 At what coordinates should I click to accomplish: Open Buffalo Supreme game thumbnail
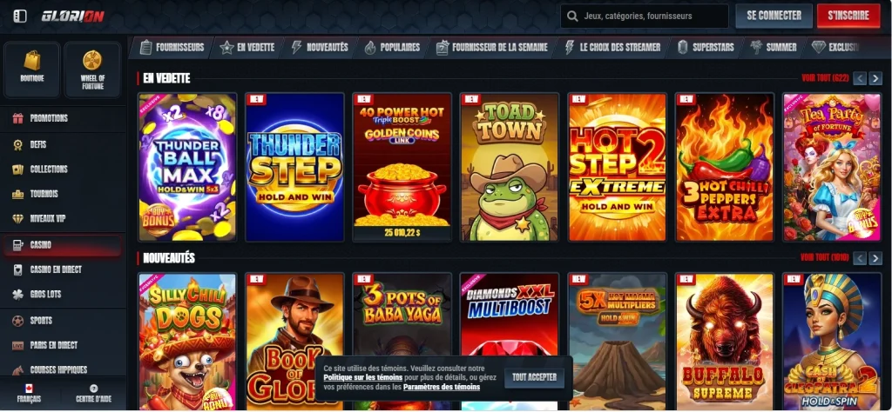[x=725, y=342]
